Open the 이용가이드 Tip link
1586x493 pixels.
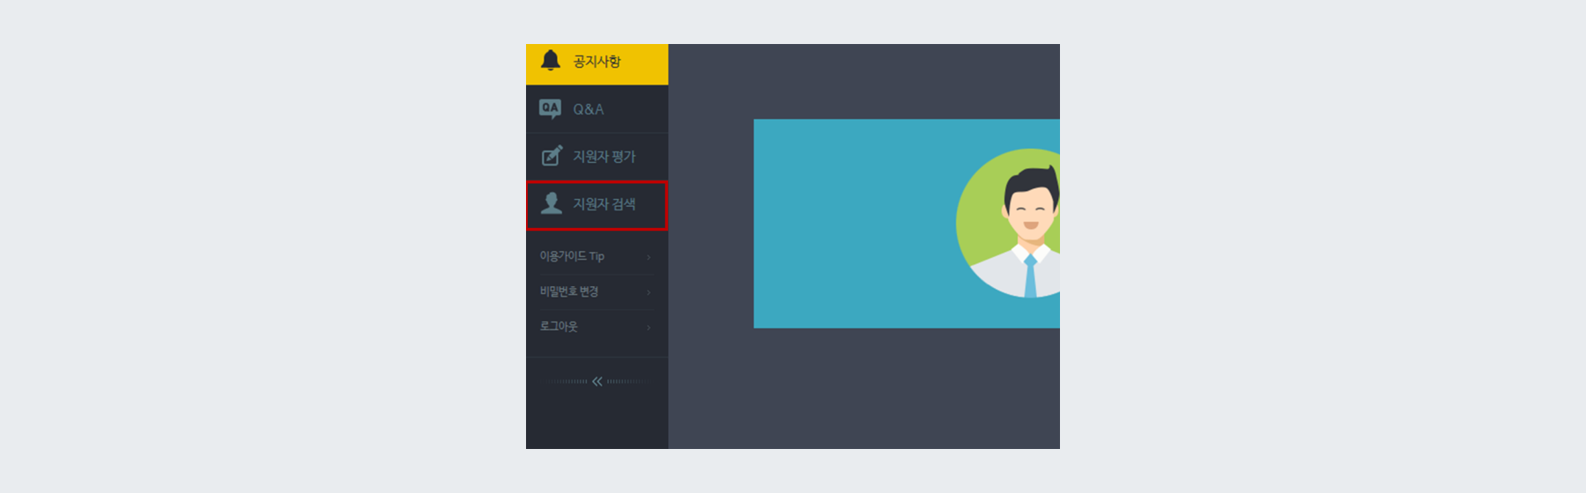coord(572,256)
